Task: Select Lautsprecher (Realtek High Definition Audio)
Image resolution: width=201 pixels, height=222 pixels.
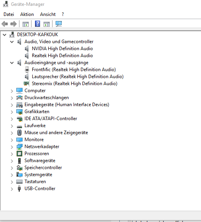Action: pos(78,77)
